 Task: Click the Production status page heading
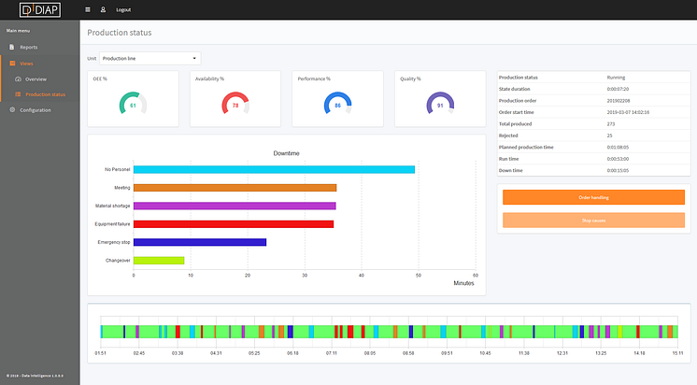pos(120,33)
